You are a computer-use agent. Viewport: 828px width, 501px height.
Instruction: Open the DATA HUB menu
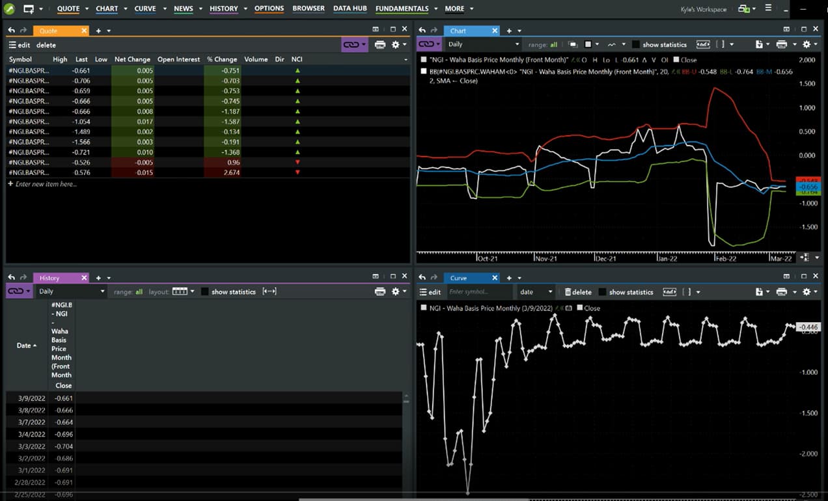[x=350, y=8]
